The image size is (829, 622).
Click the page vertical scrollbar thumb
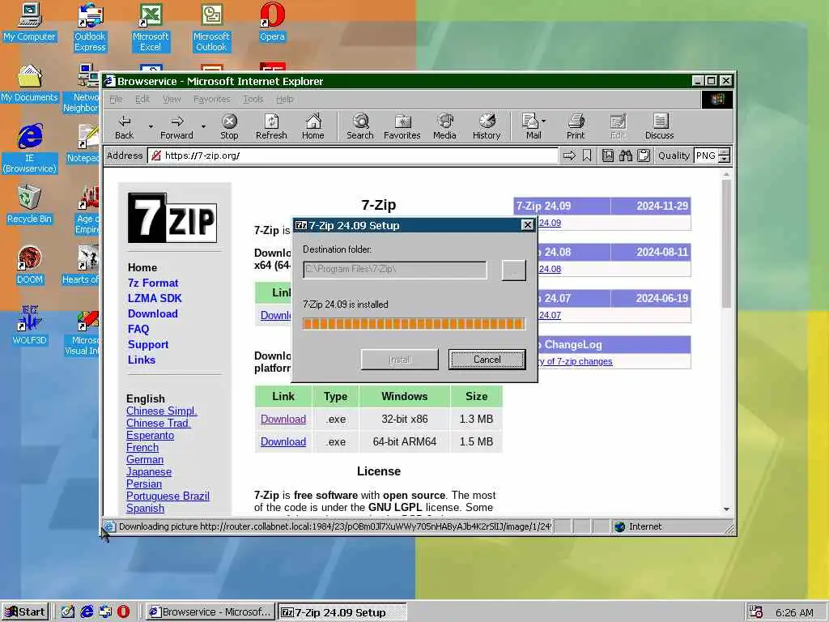pyautogui.click(x=726, y=243)
